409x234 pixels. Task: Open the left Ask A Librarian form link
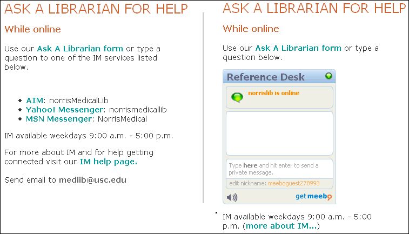point(80,49)
